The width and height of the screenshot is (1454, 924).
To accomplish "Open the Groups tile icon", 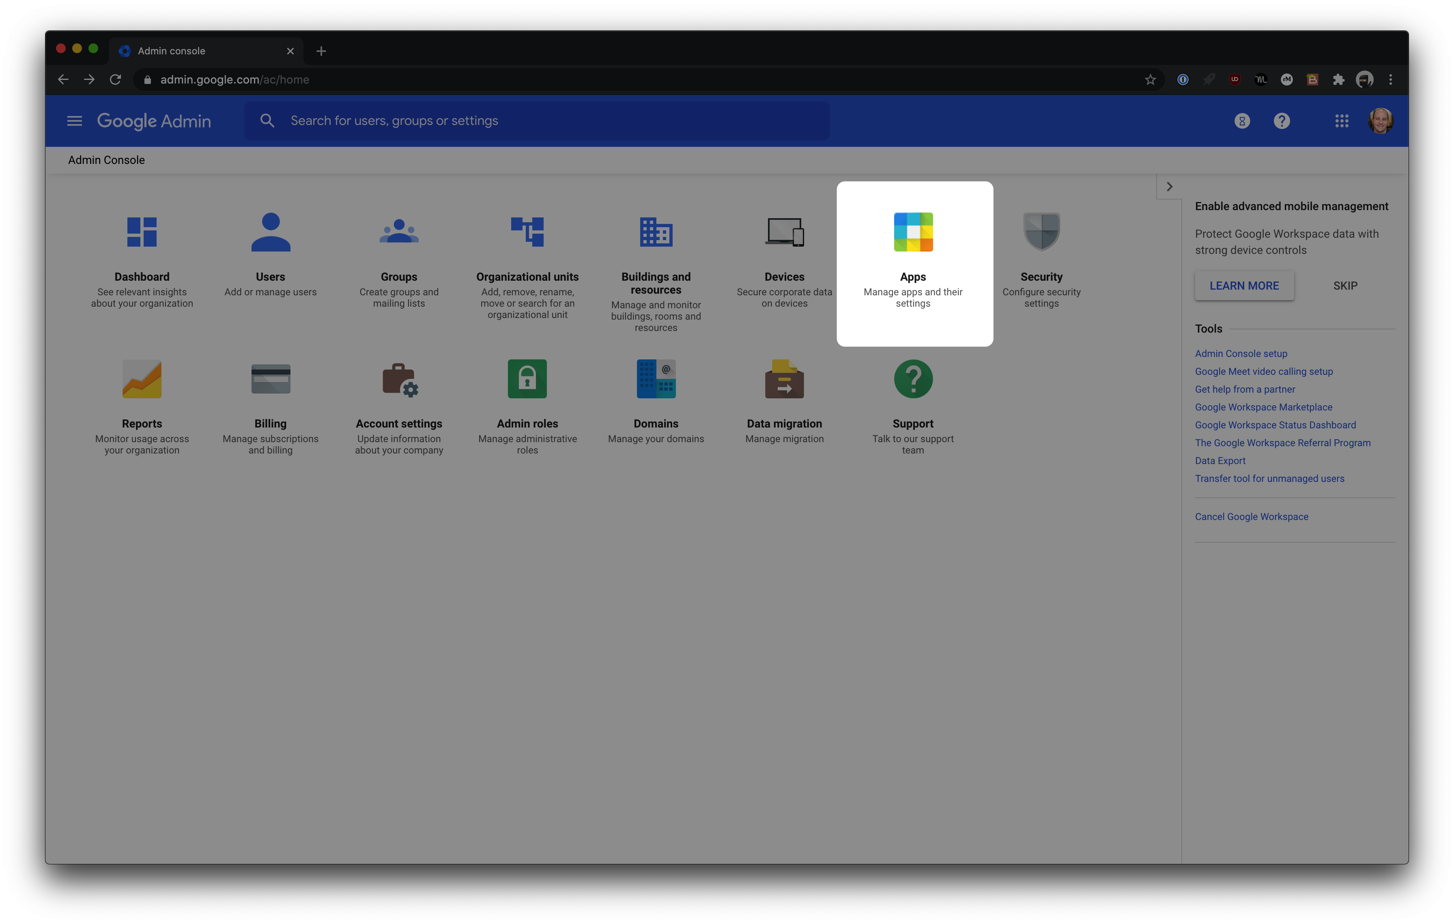I will click(x=399, y=231).
